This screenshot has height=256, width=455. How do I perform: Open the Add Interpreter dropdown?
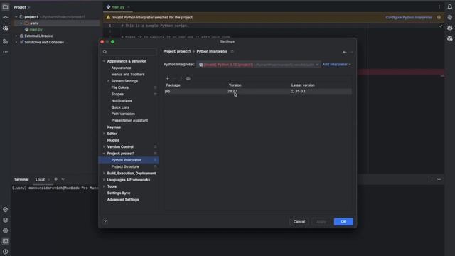pos(336,65)
